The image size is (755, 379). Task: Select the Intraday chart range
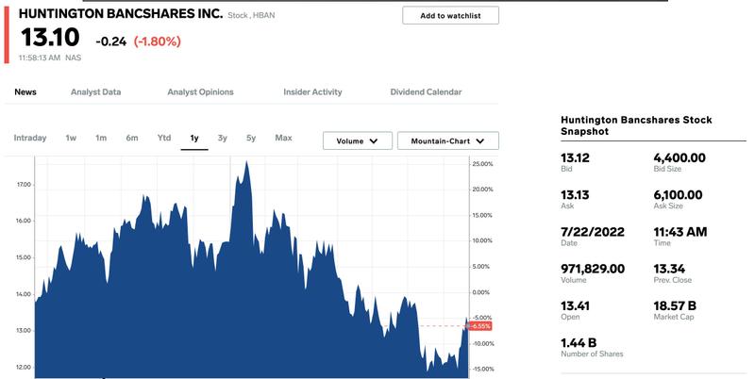[30, 138]
